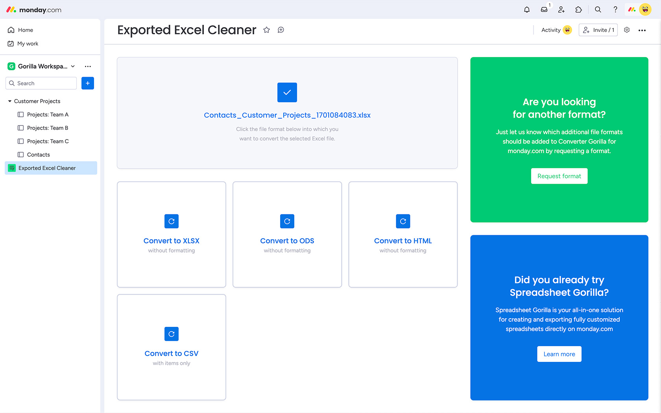Click the invite members icon in top bar
This screenshot has height=413, width=661.
pyautogui.click(x=561, y=10)
